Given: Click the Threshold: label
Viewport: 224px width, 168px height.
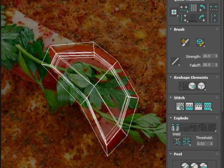Looking at the screenshot, I should coord(204,138).
